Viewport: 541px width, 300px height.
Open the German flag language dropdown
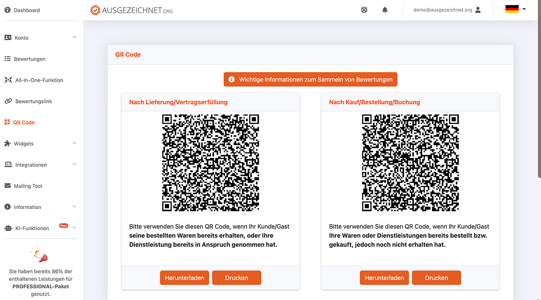click(515, 9)
